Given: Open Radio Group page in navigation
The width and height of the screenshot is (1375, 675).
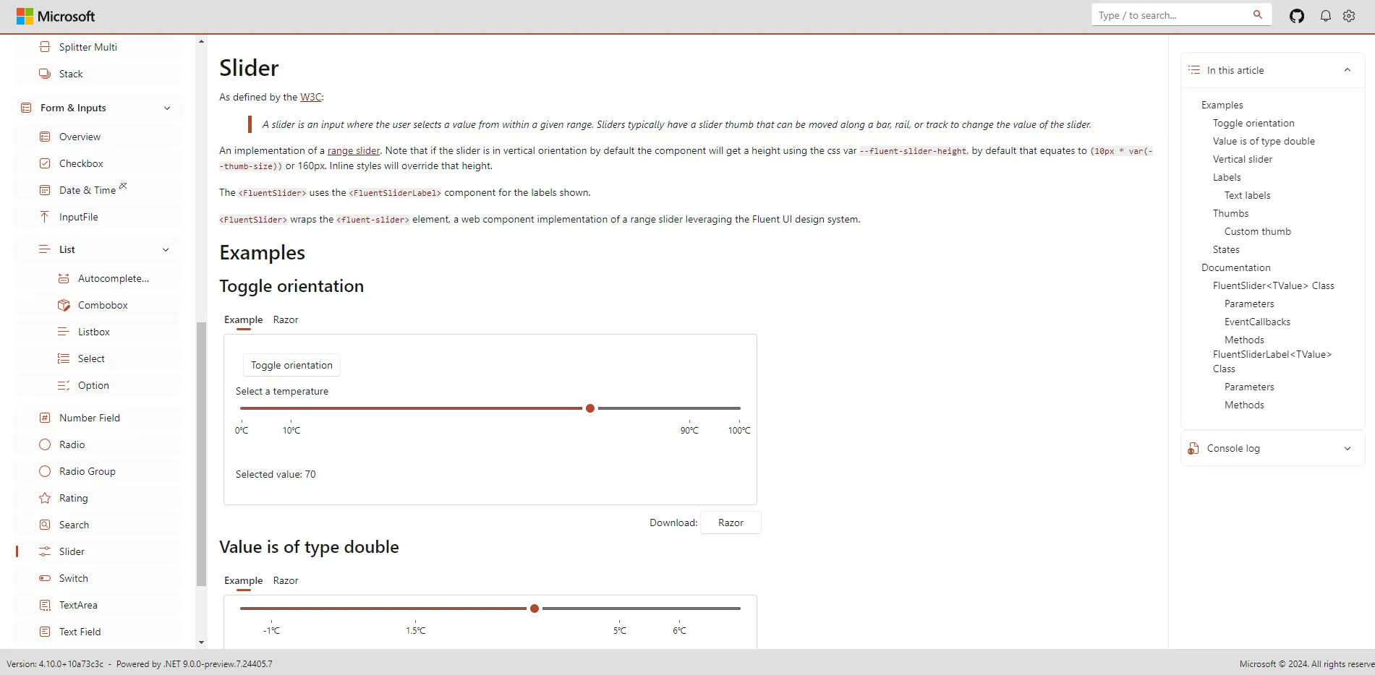Looking at the screenshot, I should [98, 471].
